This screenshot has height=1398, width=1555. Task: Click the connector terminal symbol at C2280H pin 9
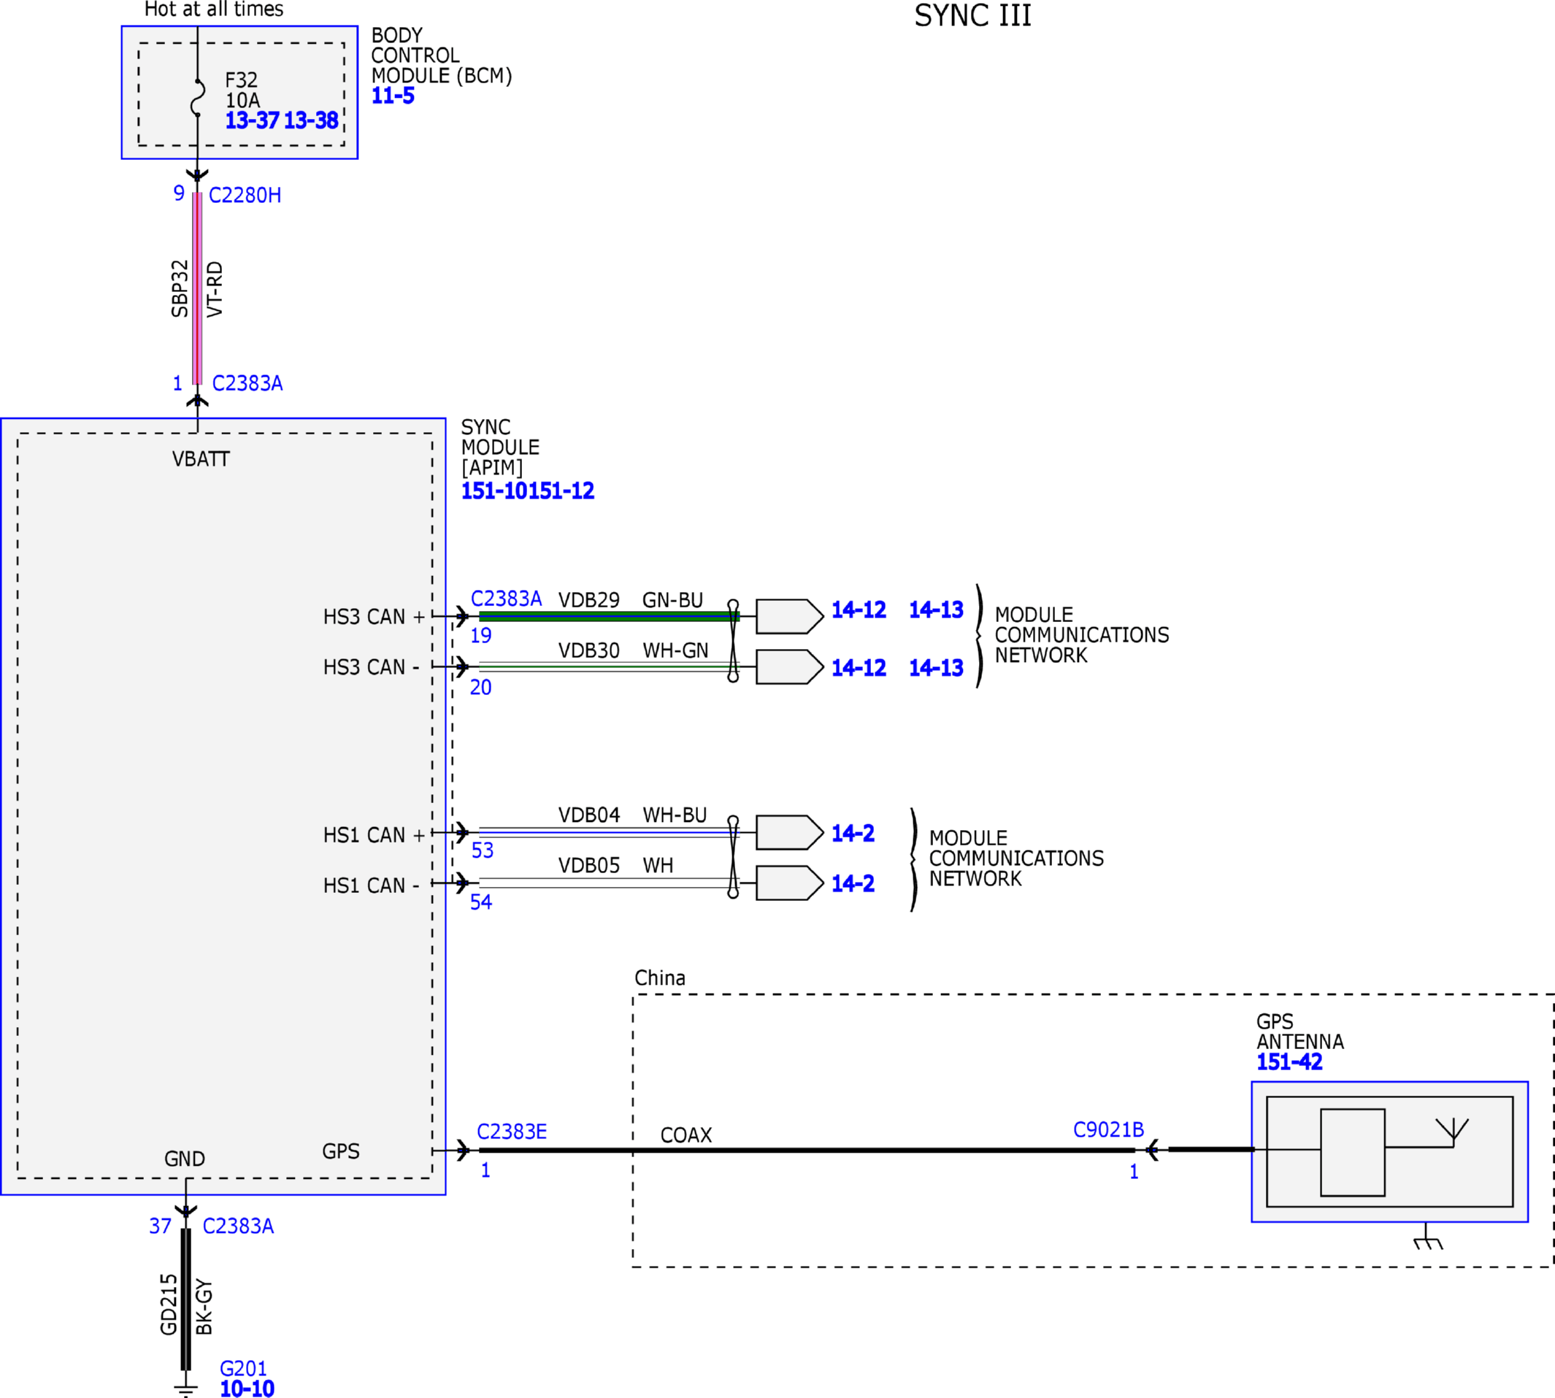point(197,176)
